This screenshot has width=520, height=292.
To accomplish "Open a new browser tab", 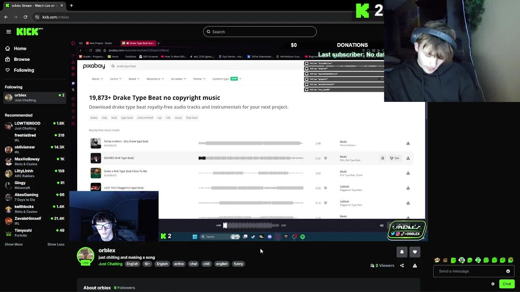I will click(71, 6).
